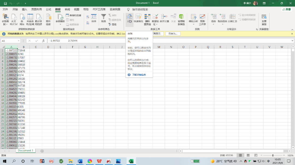Switch to the 公式 (Formulas) tab
This screenshot has width=295, height=165.
click(48, 9)
